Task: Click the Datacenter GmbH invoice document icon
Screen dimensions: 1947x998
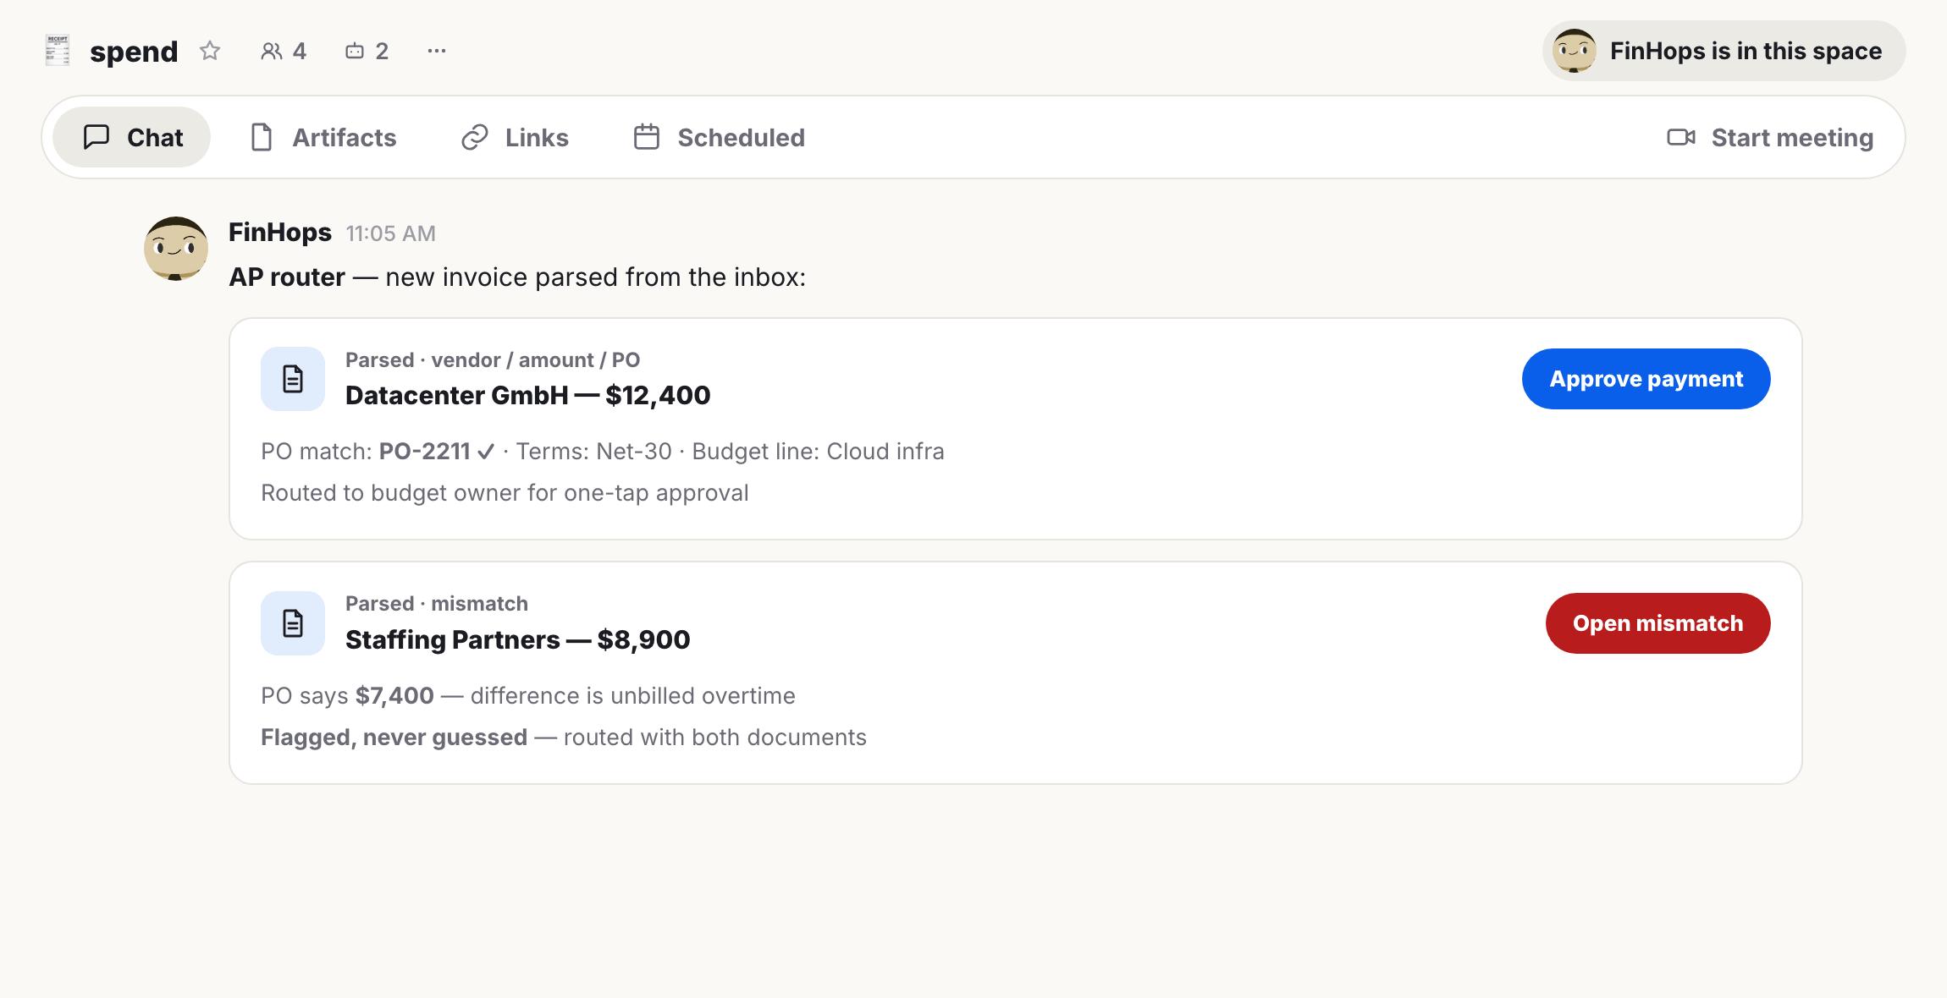Action: 293,379
